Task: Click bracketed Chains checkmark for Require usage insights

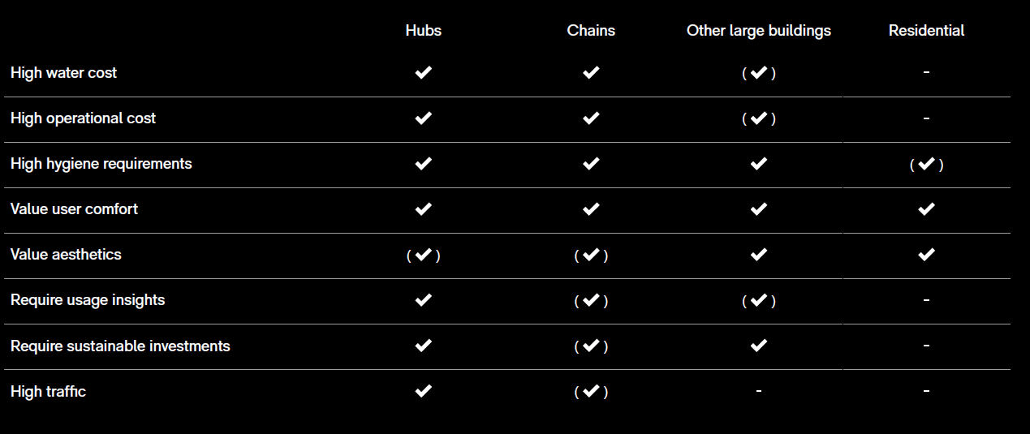Action: coord(591,300)
